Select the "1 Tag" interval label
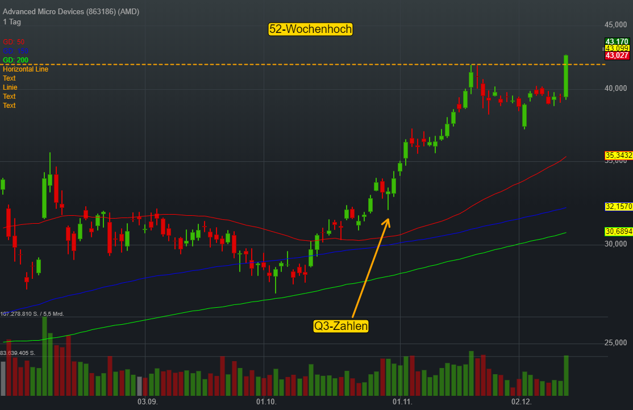This screenshot has height=410, width=633. 12,22
